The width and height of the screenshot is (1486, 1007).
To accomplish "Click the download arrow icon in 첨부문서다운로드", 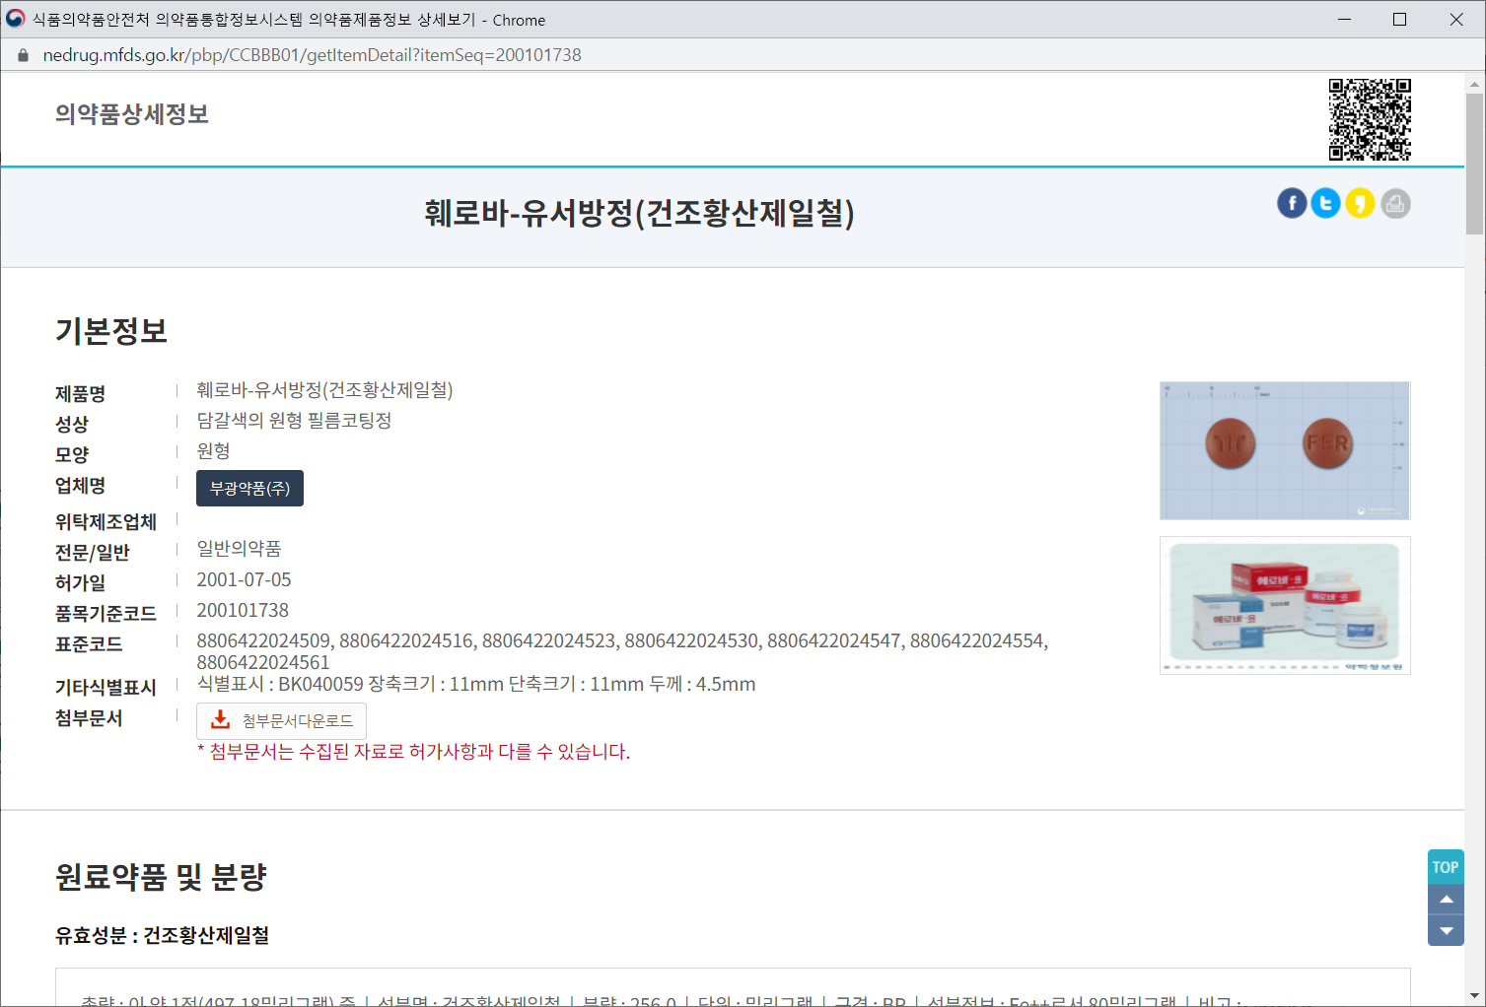I will (220, 720).
